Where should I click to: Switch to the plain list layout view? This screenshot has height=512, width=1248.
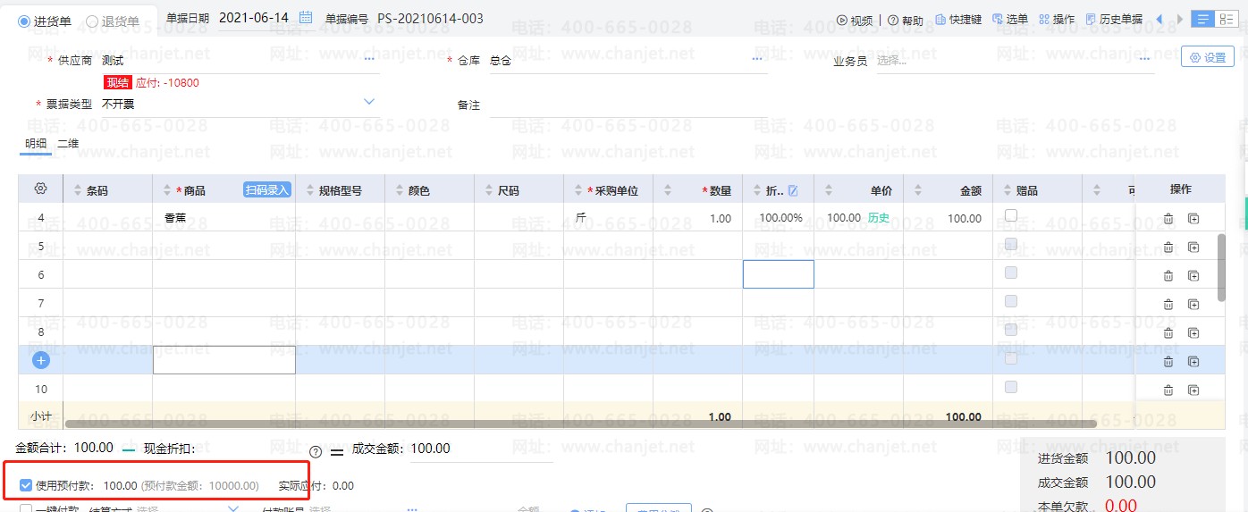tap(1204, 19)
